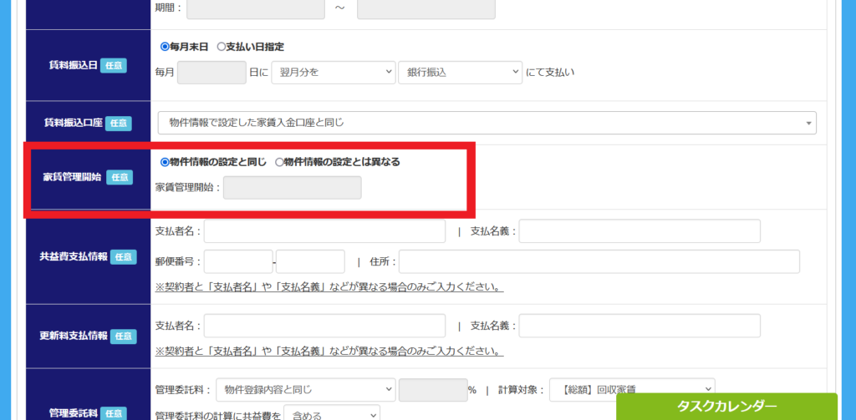
Task: Click the 期間 end date field
Action: [426, 8]
